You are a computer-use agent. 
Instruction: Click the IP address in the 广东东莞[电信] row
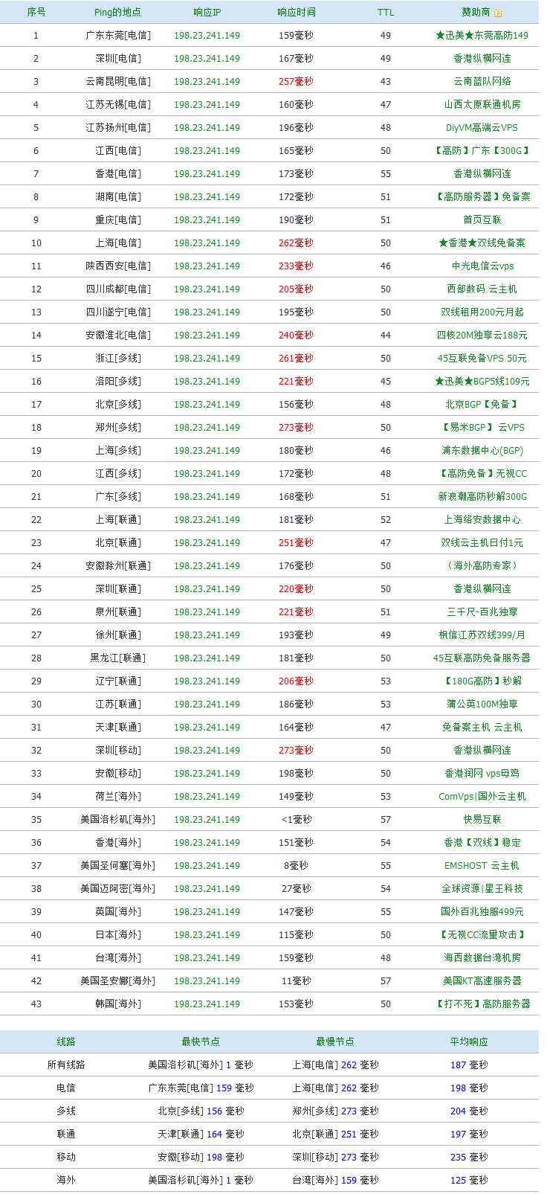click(207, 36)
